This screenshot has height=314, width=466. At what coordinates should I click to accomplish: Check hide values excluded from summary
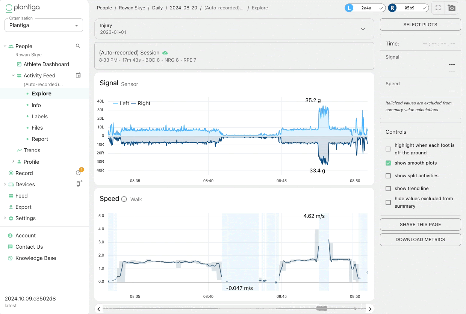[x=388, y=202]
